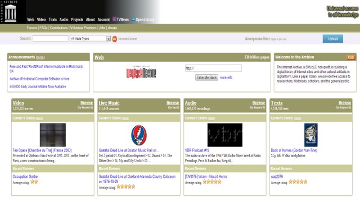The image size is (360, 202).
Task: Open VBR Podcast thumbnail image
Action: [x=225, y=135]
